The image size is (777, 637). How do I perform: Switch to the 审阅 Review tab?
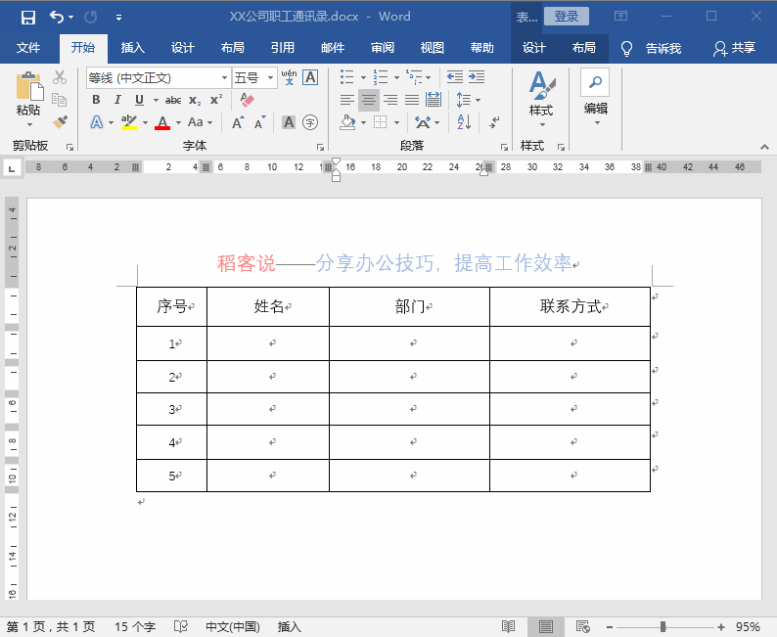point(383,48)
